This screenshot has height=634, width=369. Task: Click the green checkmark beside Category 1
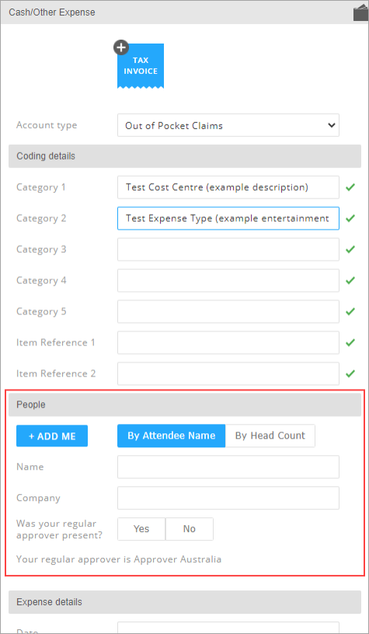pos(350,187)
